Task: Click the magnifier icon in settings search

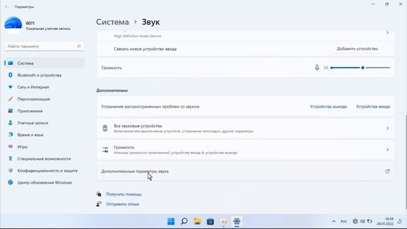Action: (79, 46)
